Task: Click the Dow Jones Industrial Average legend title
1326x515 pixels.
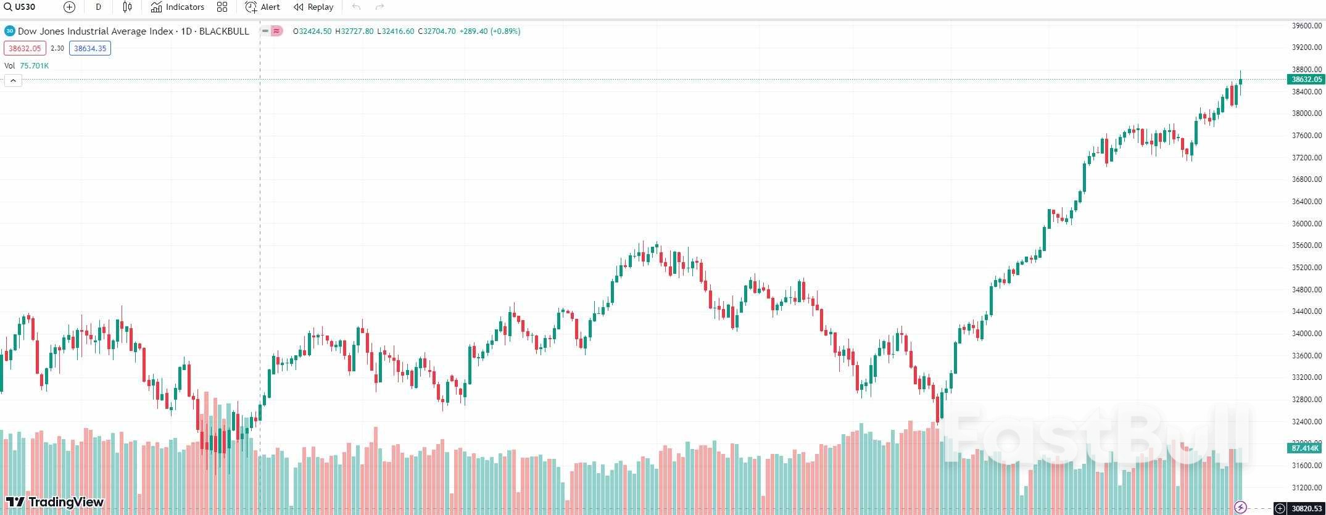Action: coord(94,31)
